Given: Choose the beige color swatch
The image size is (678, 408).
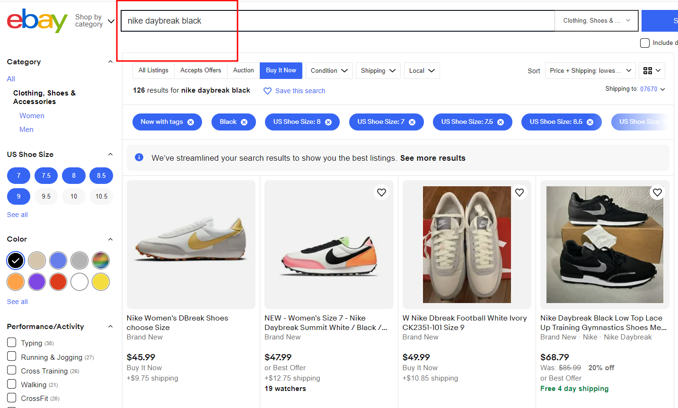Looking at the screenshot, I should (37, 260).
